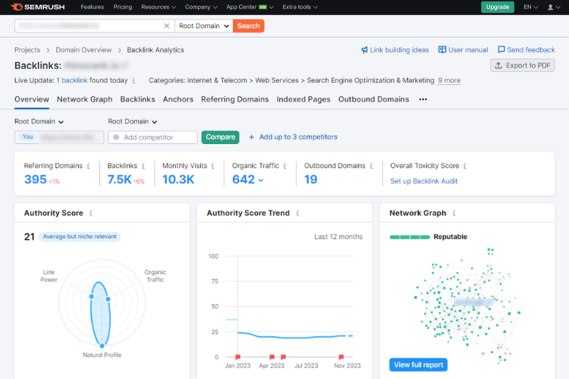Viewport: 569px width, 379px height.
Task: Show Overall Toxicity Score info tooltip
Action: pyautogui.click(x=465, y=166)
